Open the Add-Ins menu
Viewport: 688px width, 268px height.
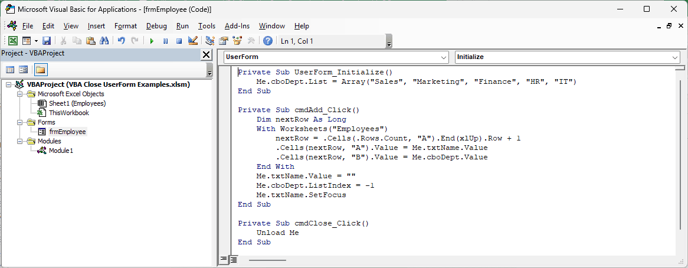click(x=237, y=26)
